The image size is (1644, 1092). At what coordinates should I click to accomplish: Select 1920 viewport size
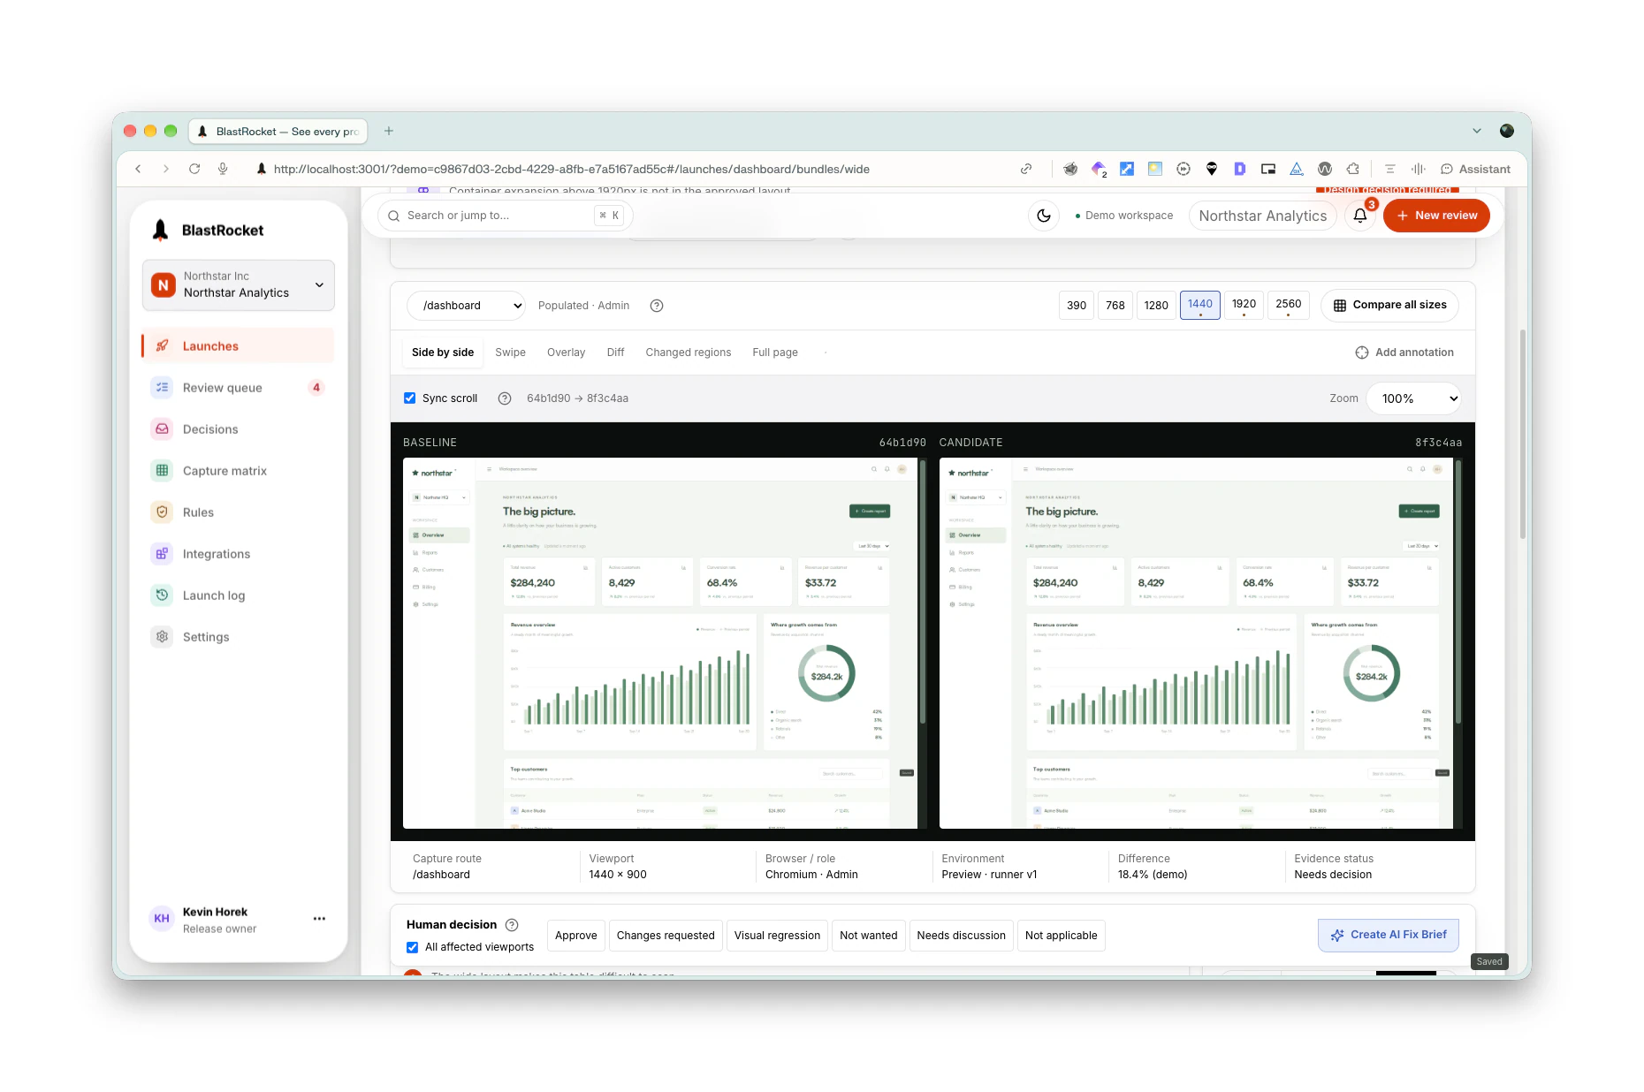coord(1244,306)
